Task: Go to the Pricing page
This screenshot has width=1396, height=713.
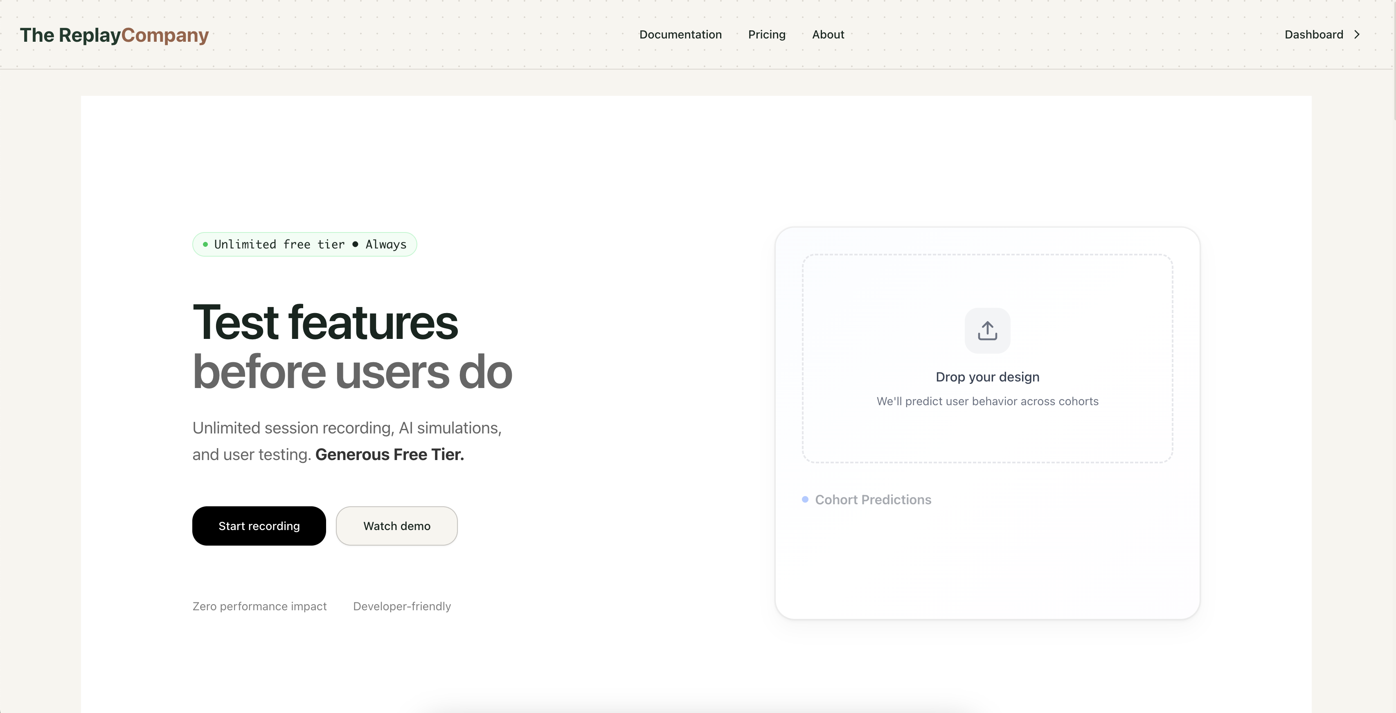Action: pos(766,35)
